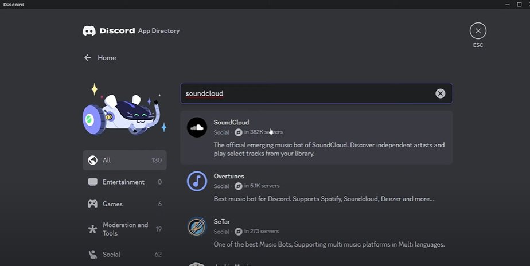The height and width of the screenshot is (266, 530).
Task: Open the Home link
Action: 107,58
